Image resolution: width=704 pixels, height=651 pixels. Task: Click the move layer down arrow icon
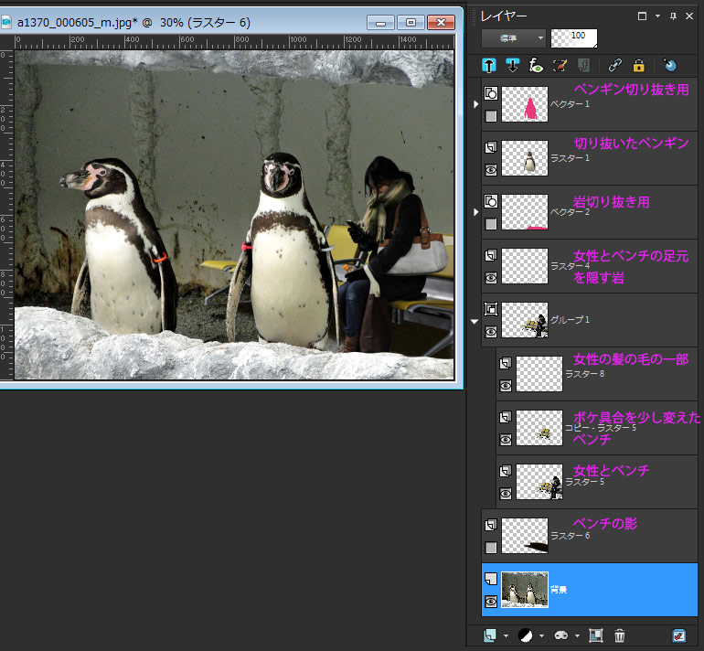513,65
